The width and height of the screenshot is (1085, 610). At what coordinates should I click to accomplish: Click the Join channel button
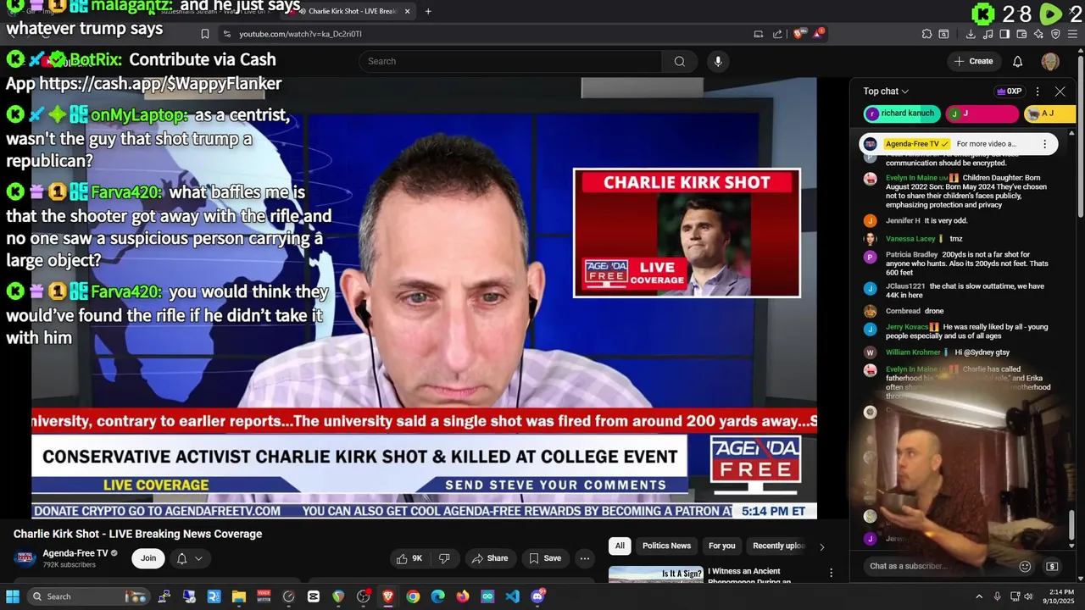coord(148,558)
